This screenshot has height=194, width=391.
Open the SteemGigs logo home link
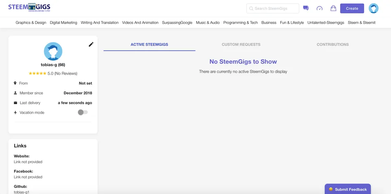click(29, 7)
